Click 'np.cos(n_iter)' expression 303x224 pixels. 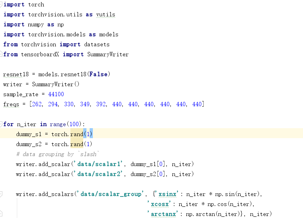click(229, 204)
